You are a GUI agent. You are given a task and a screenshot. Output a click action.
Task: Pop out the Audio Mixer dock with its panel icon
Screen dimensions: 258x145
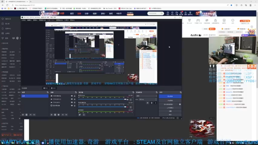pos(133,92)
